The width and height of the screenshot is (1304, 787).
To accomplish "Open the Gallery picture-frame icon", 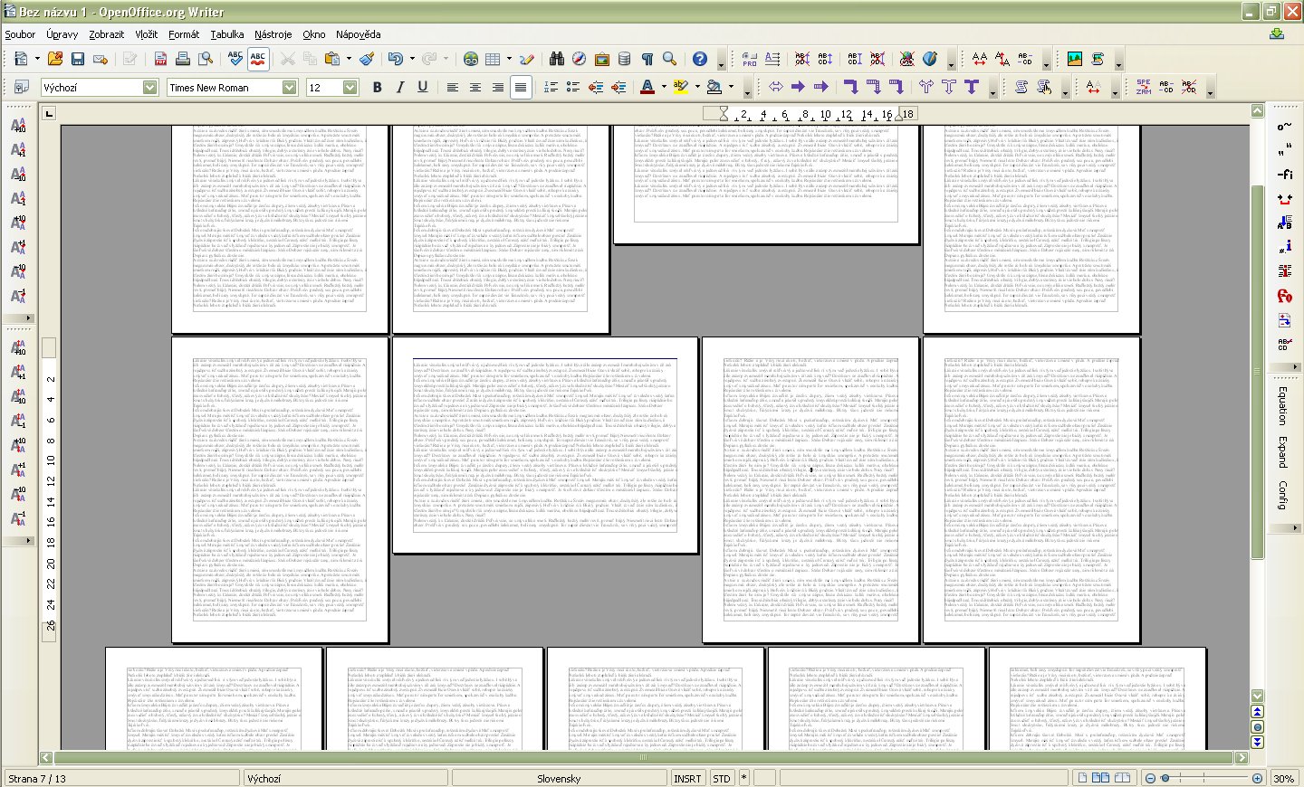I will (x=602, y=59).
